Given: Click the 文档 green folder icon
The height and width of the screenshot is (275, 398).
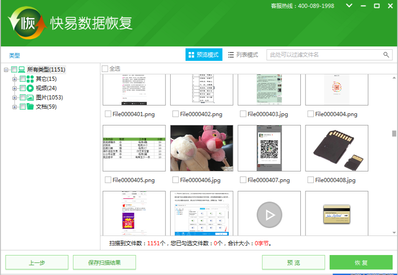Looking at the screenshot, I should (x=30, y=107).
